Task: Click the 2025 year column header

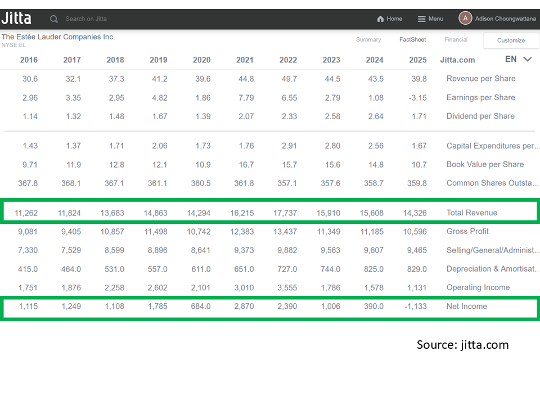Action: point(418,60)
